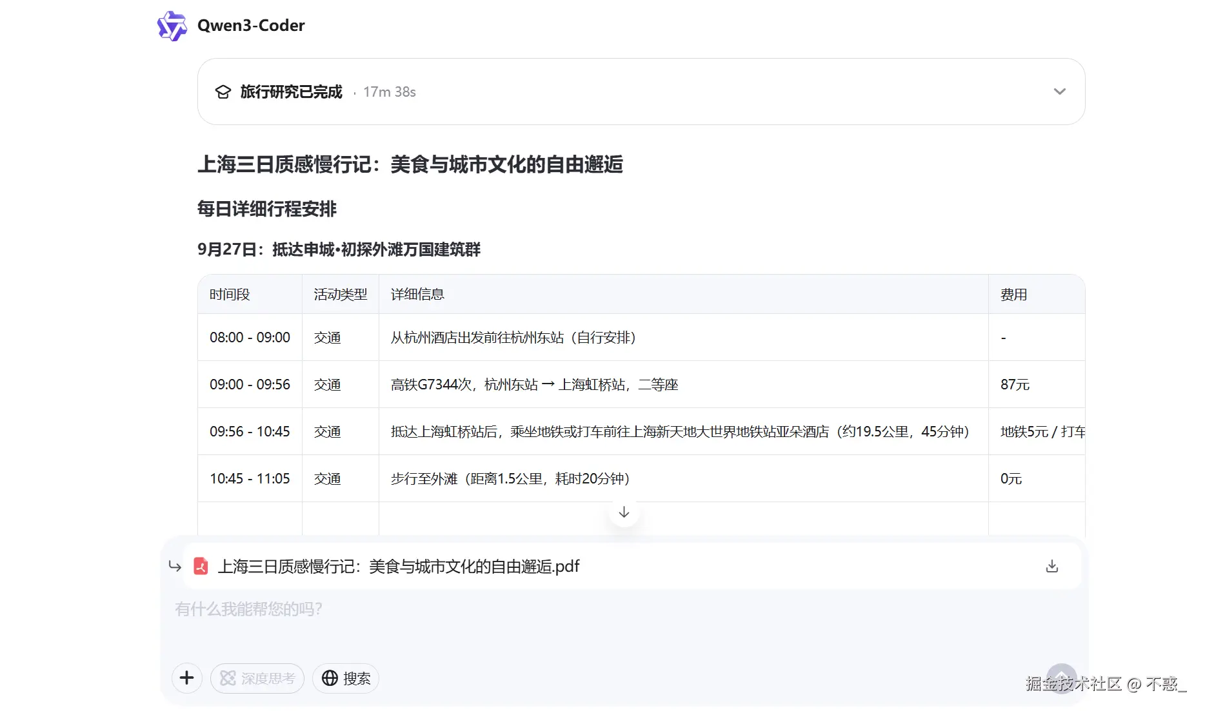Select the 旅行研究已完成 status text
1205x711 pixels.
click(x=292, y=92)
